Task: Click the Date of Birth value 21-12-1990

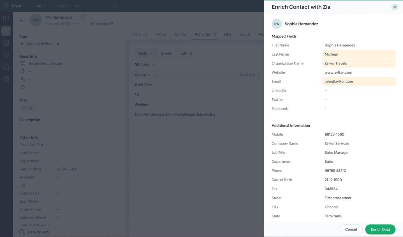Action: click(333, 180)
